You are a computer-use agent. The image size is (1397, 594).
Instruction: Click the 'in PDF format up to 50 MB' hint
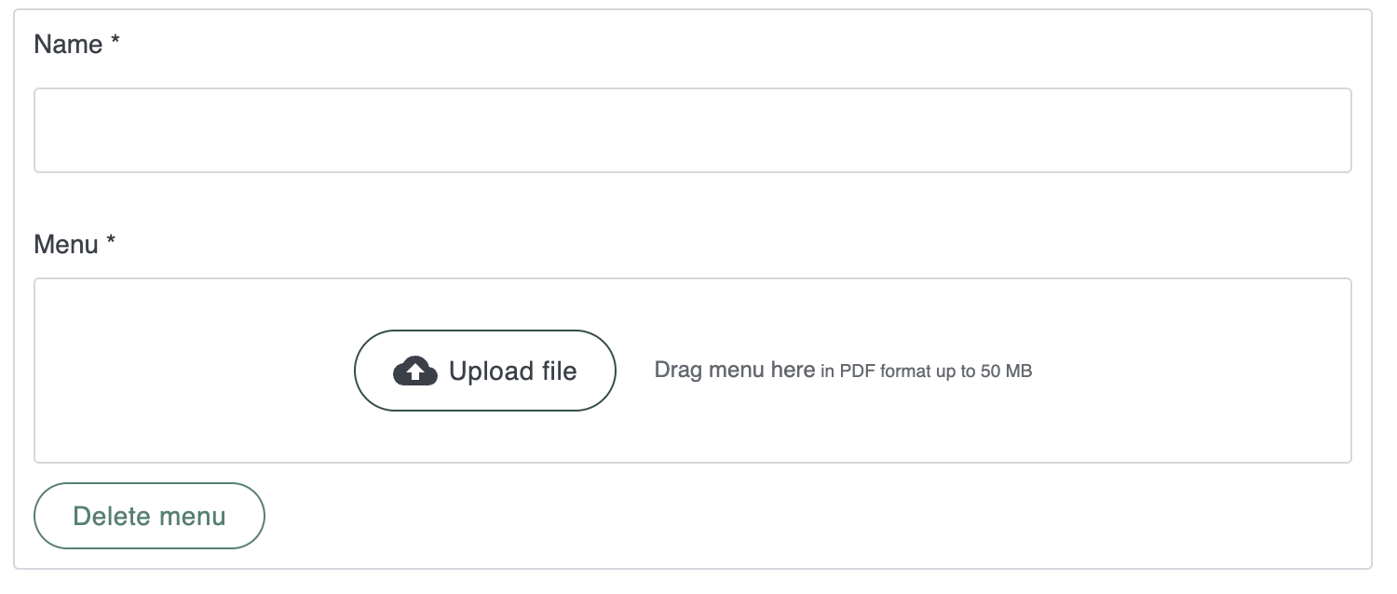click(926, 371)
